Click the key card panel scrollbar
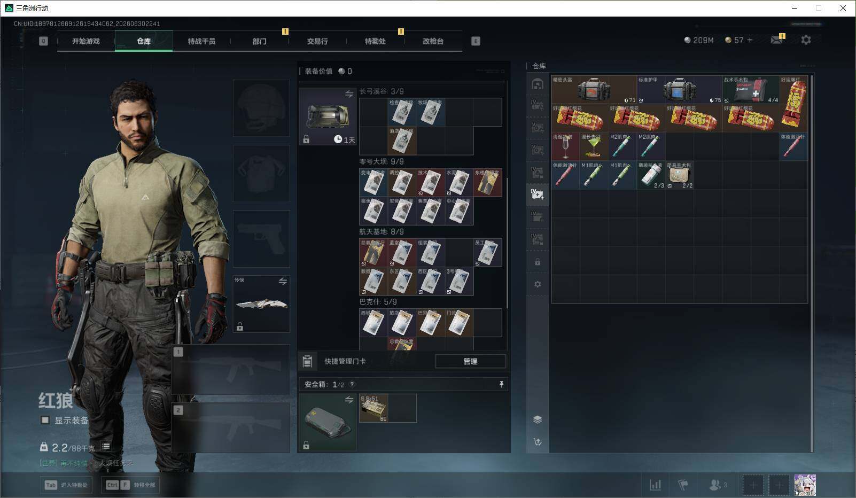This screenshot has height=498, width=856. [x=507, y=243]
